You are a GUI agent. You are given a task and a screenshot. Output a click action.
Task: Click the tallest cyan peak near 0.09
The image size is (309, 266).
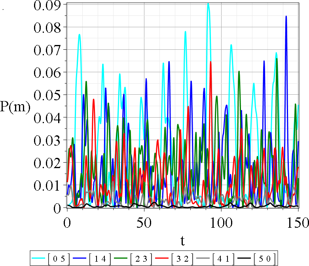point(208,4)
